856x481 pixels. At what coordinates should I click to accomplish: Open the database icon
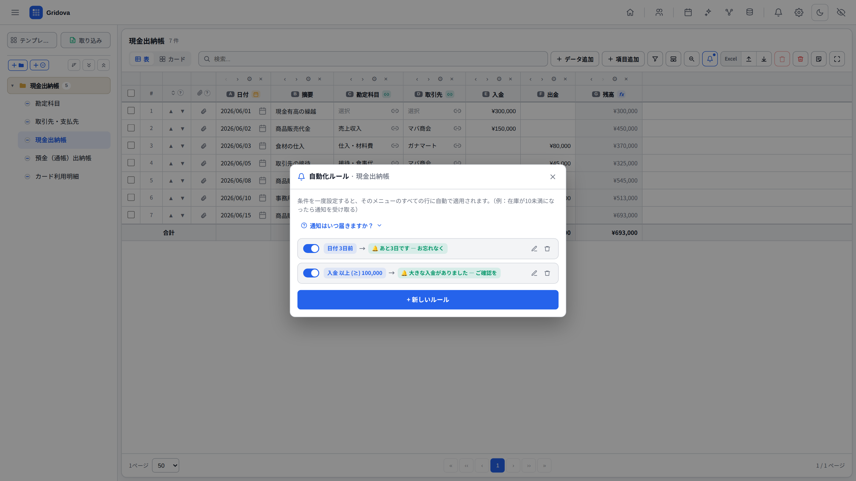click(x=750, y=12)
